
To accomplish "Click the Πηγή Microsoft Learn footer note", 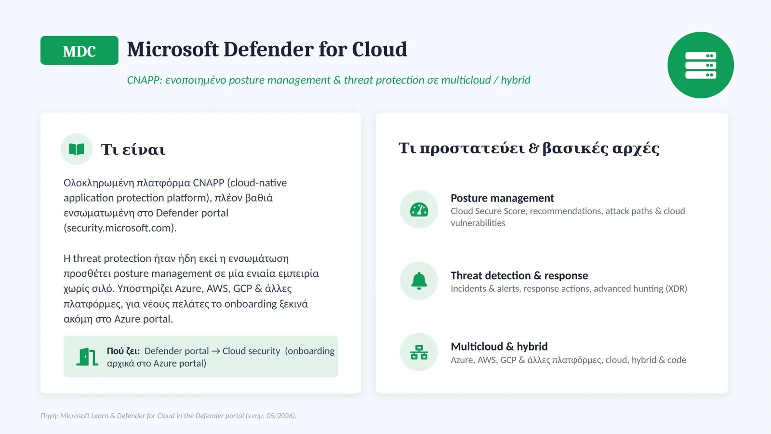I will click(x=169, y=416).
